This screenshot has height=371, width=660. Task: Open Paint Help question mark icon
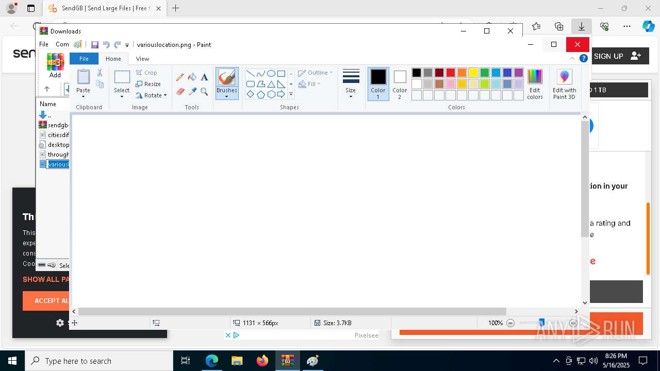pyautogui.click(x=584, y=59)
